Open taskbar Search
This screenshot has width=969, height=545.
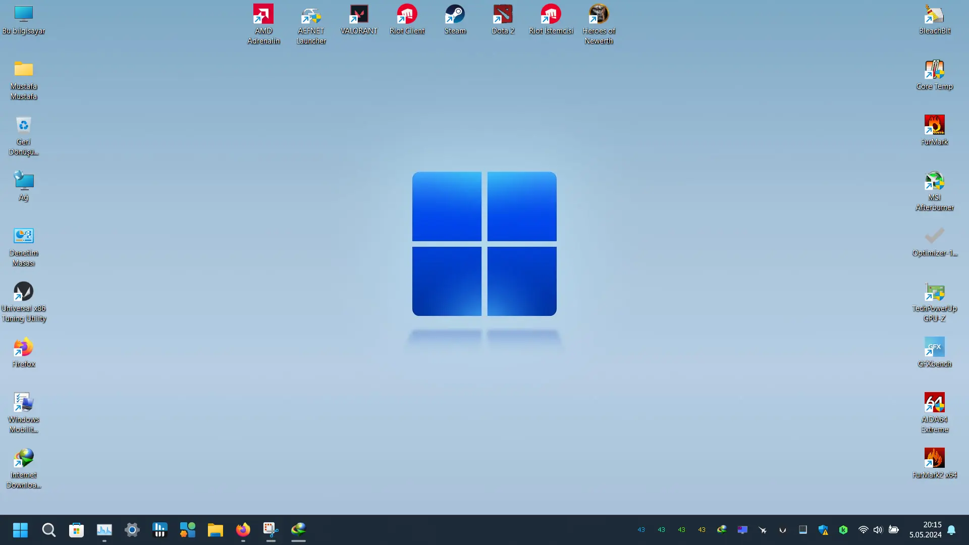48,530
